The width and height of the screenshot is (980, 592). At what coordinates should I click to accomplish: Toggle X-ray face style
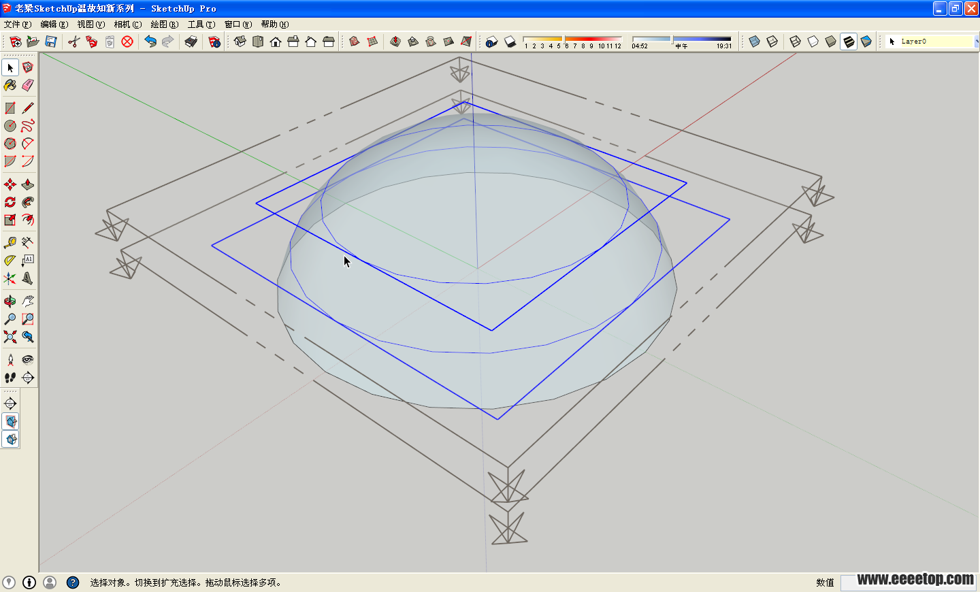(754, 42)
